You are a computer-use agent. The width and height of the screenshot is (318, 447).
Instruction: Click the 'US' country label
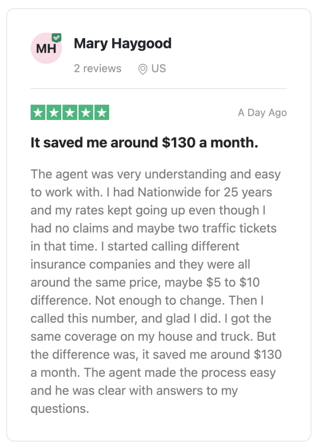(x=159, y=69)
